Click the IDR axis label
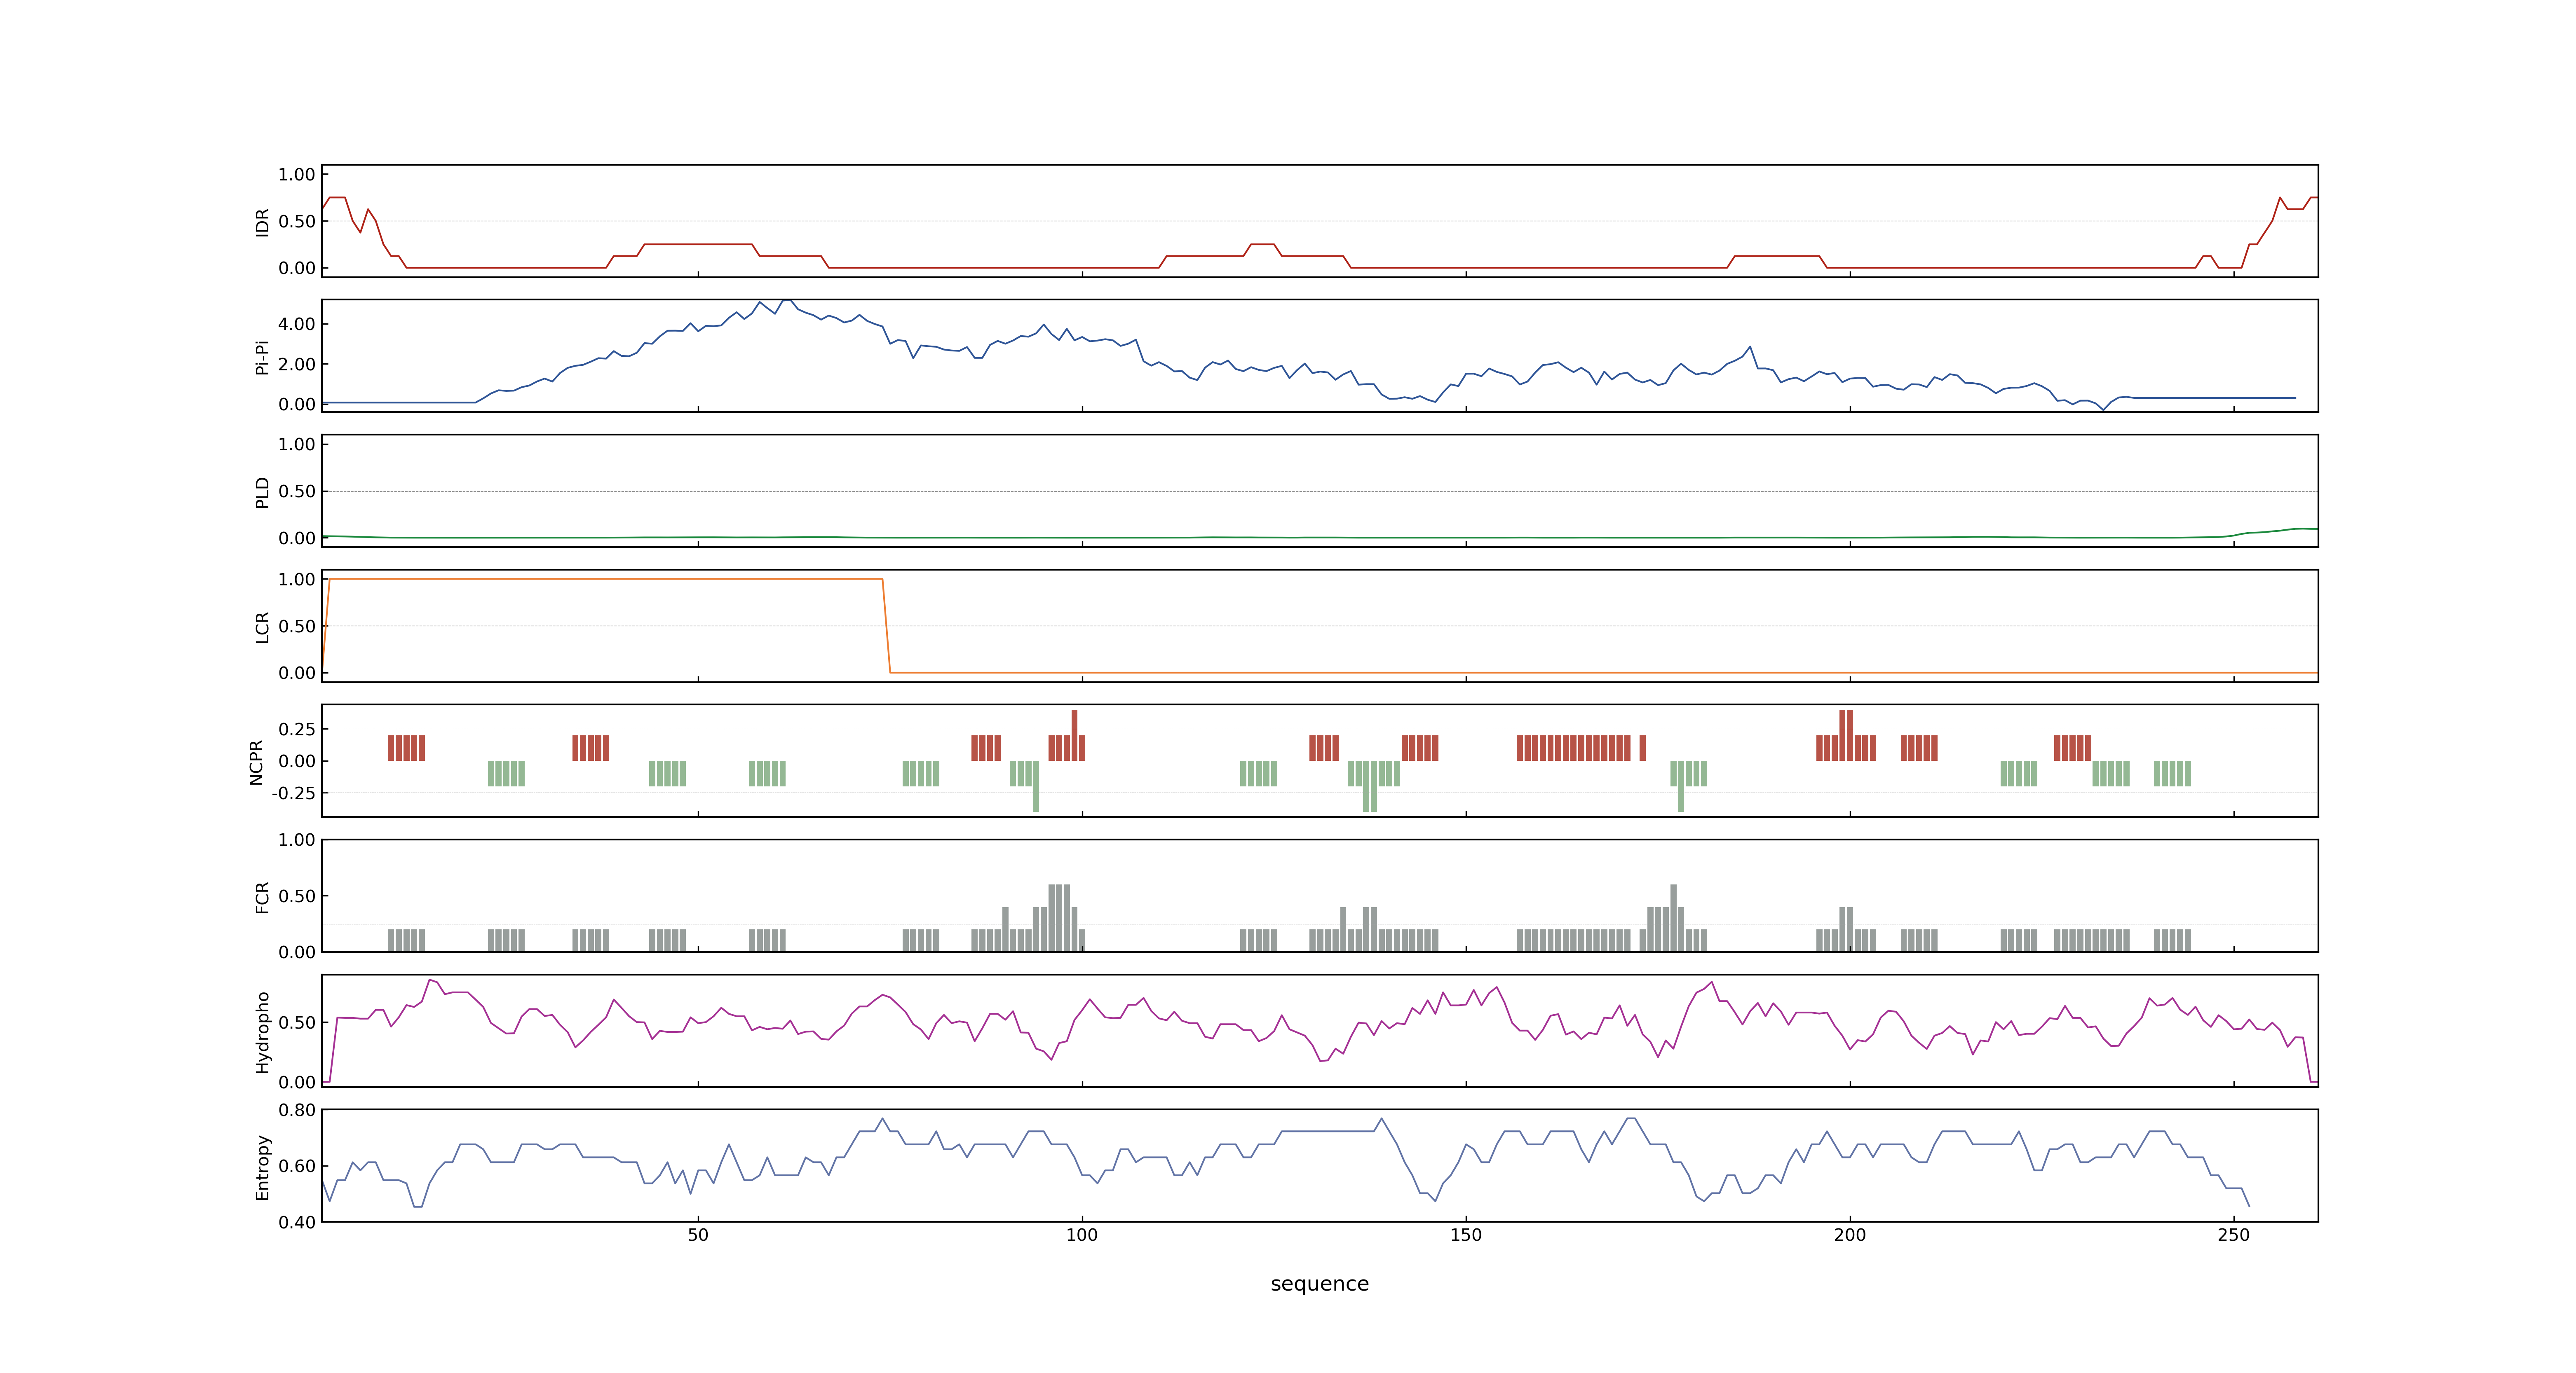Screen dimensions: 2576x1373 (262, 222)
